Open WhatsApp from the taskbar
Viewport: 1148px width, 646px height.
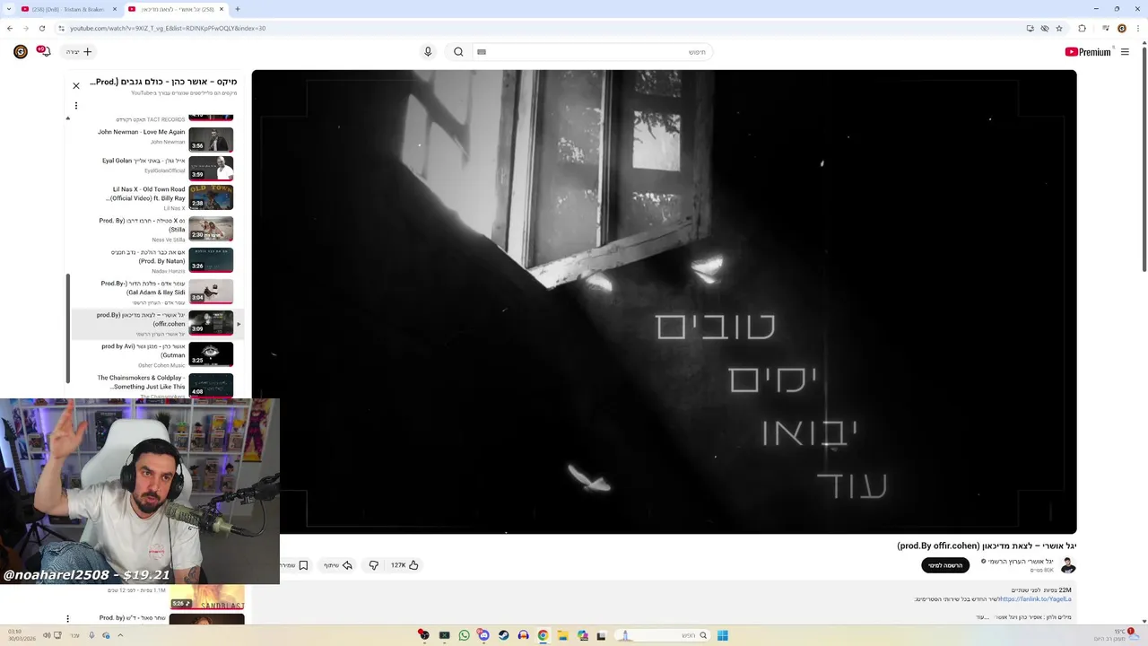(x=464, y=635)
